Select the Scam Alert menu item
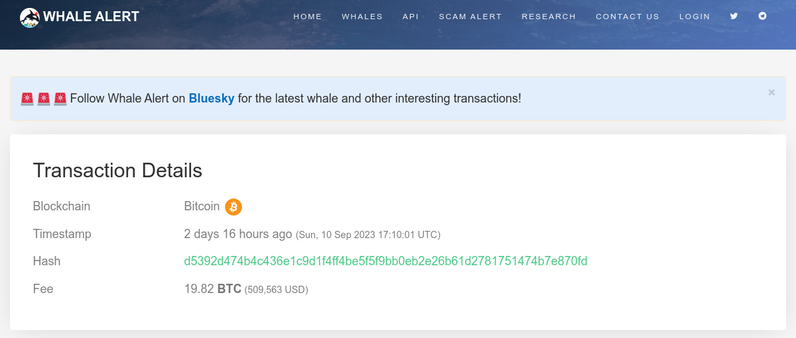 (470, 17)
